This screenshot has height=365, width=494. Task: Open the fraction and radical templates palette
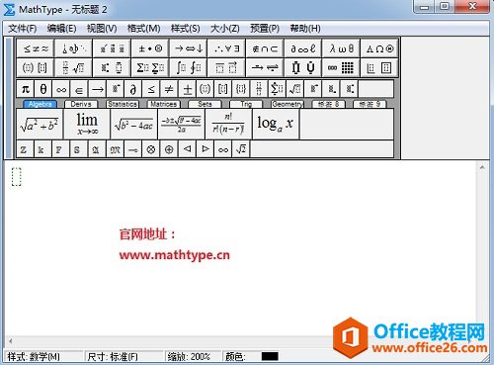click(74, 68)
